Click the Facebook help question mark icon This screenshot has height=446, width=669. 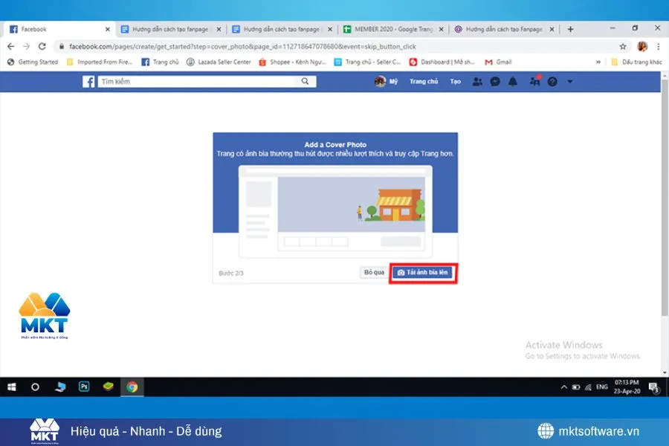[x=552, y=82]
